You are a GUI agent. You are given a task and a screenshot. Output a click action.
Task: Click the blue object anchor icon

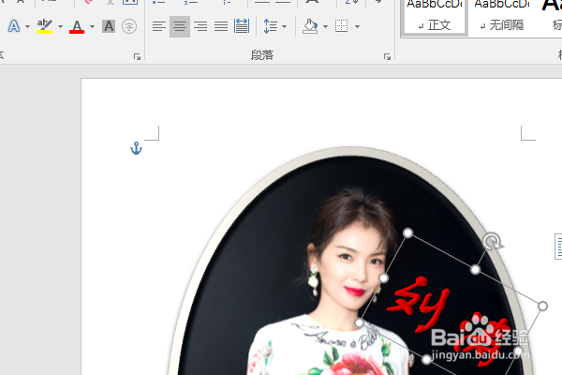pyautogui.click(x=136, y=148)
